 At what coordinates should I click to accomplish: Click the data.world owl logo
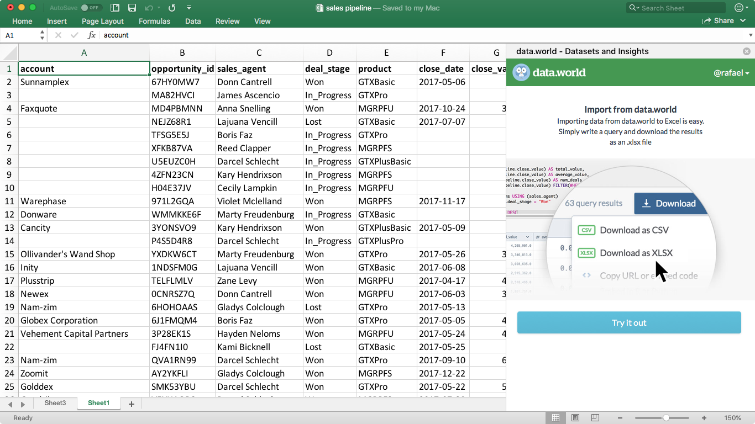pyautogui.click(x=521, y=72)
